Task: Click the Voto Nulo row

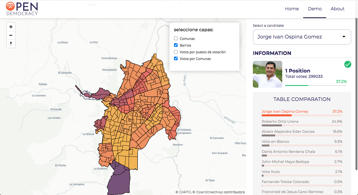Action: tap(302, 173)
